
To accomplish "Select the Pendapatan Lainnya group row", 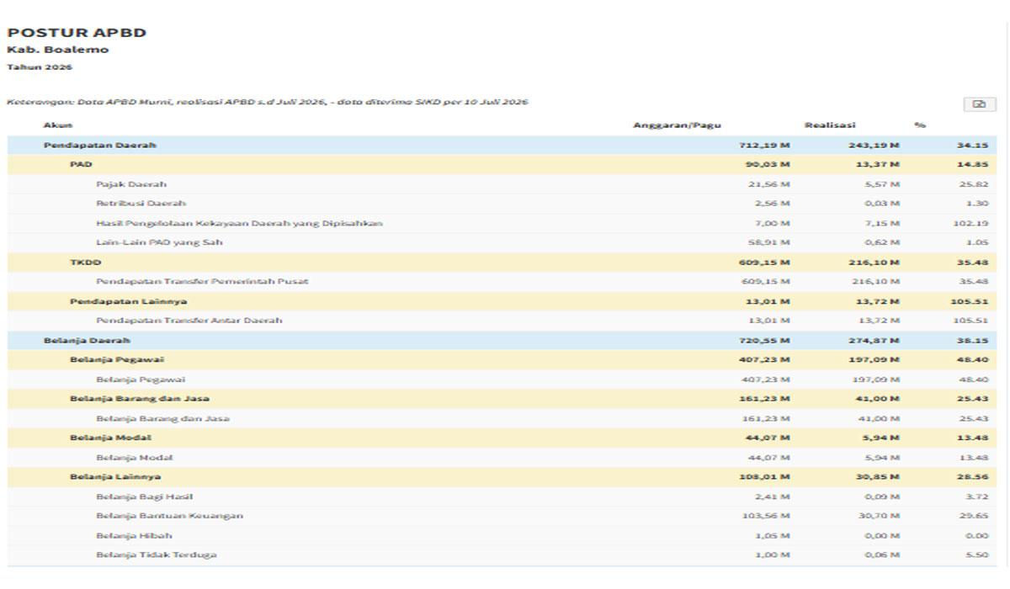I will pos(502,301).
